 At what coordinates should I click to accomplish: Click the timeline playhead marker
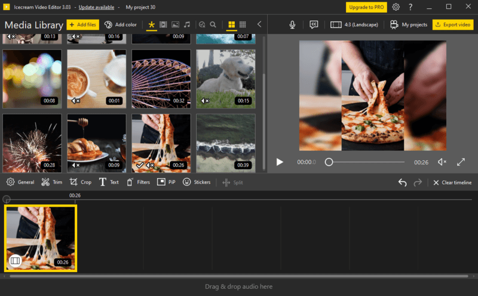click(x=7, y=199)
